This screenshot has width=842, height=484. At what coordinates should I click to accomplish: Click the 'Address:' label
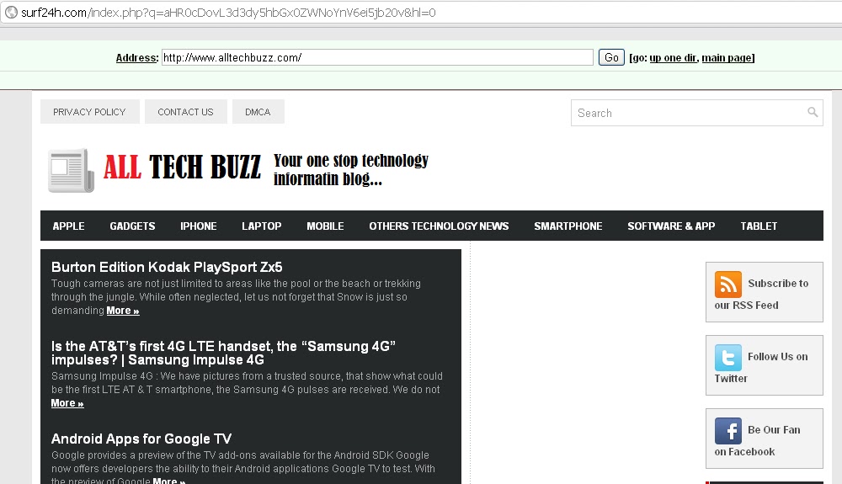tap(137, 58)
